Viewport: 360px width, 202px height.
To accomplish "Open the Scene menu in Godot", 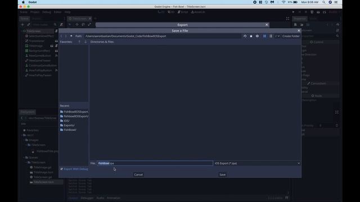I will (24, 12).
